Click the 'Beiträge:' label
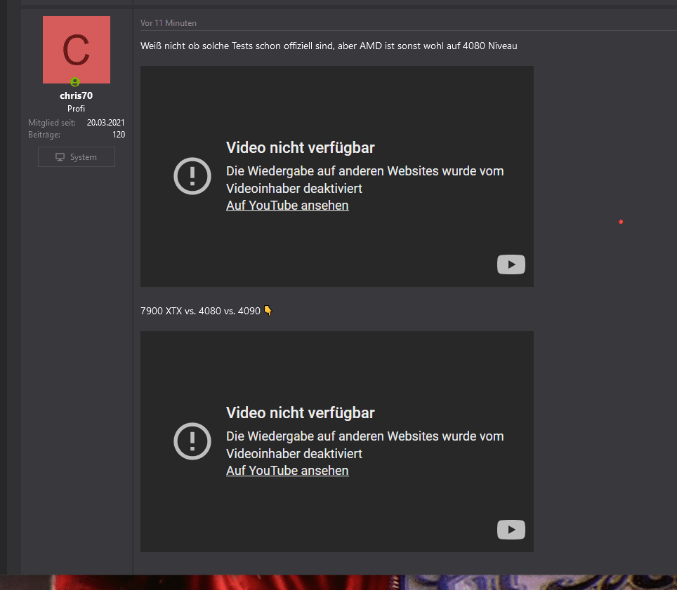The height and width of the screenshot is (590, 677). pyautogui.click(x=44, y=135)
